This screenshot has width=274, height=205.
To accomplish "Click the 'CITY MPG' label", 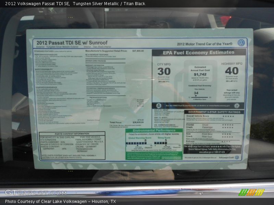I will coord(164,64).
